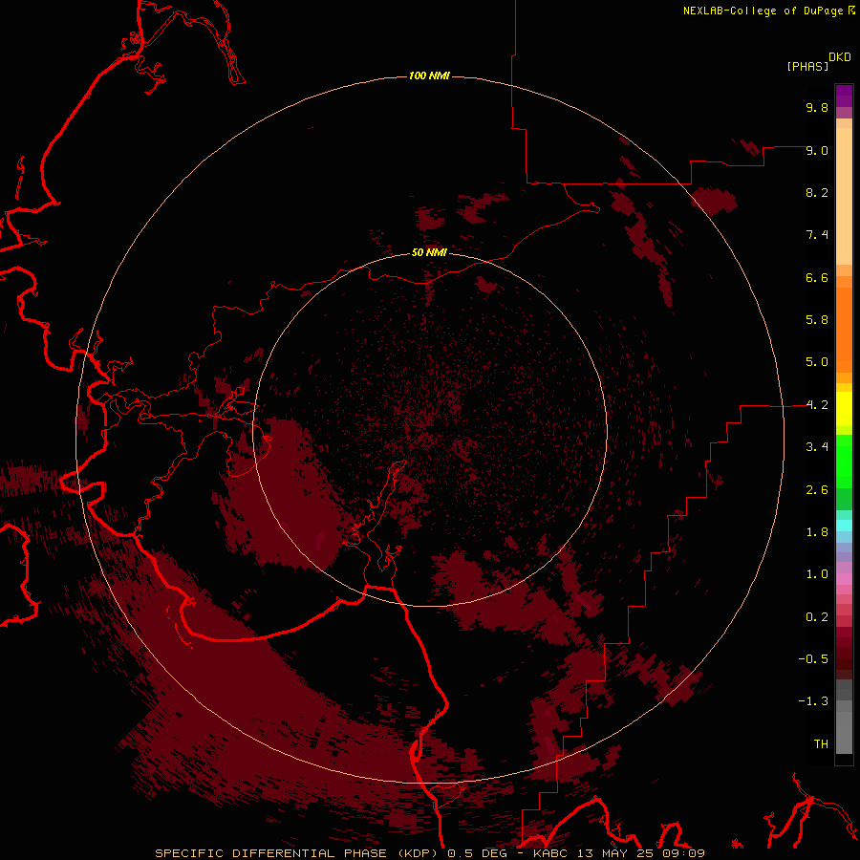Pick the pink band on color scale
860x860 pixels.
pos(844,579)
